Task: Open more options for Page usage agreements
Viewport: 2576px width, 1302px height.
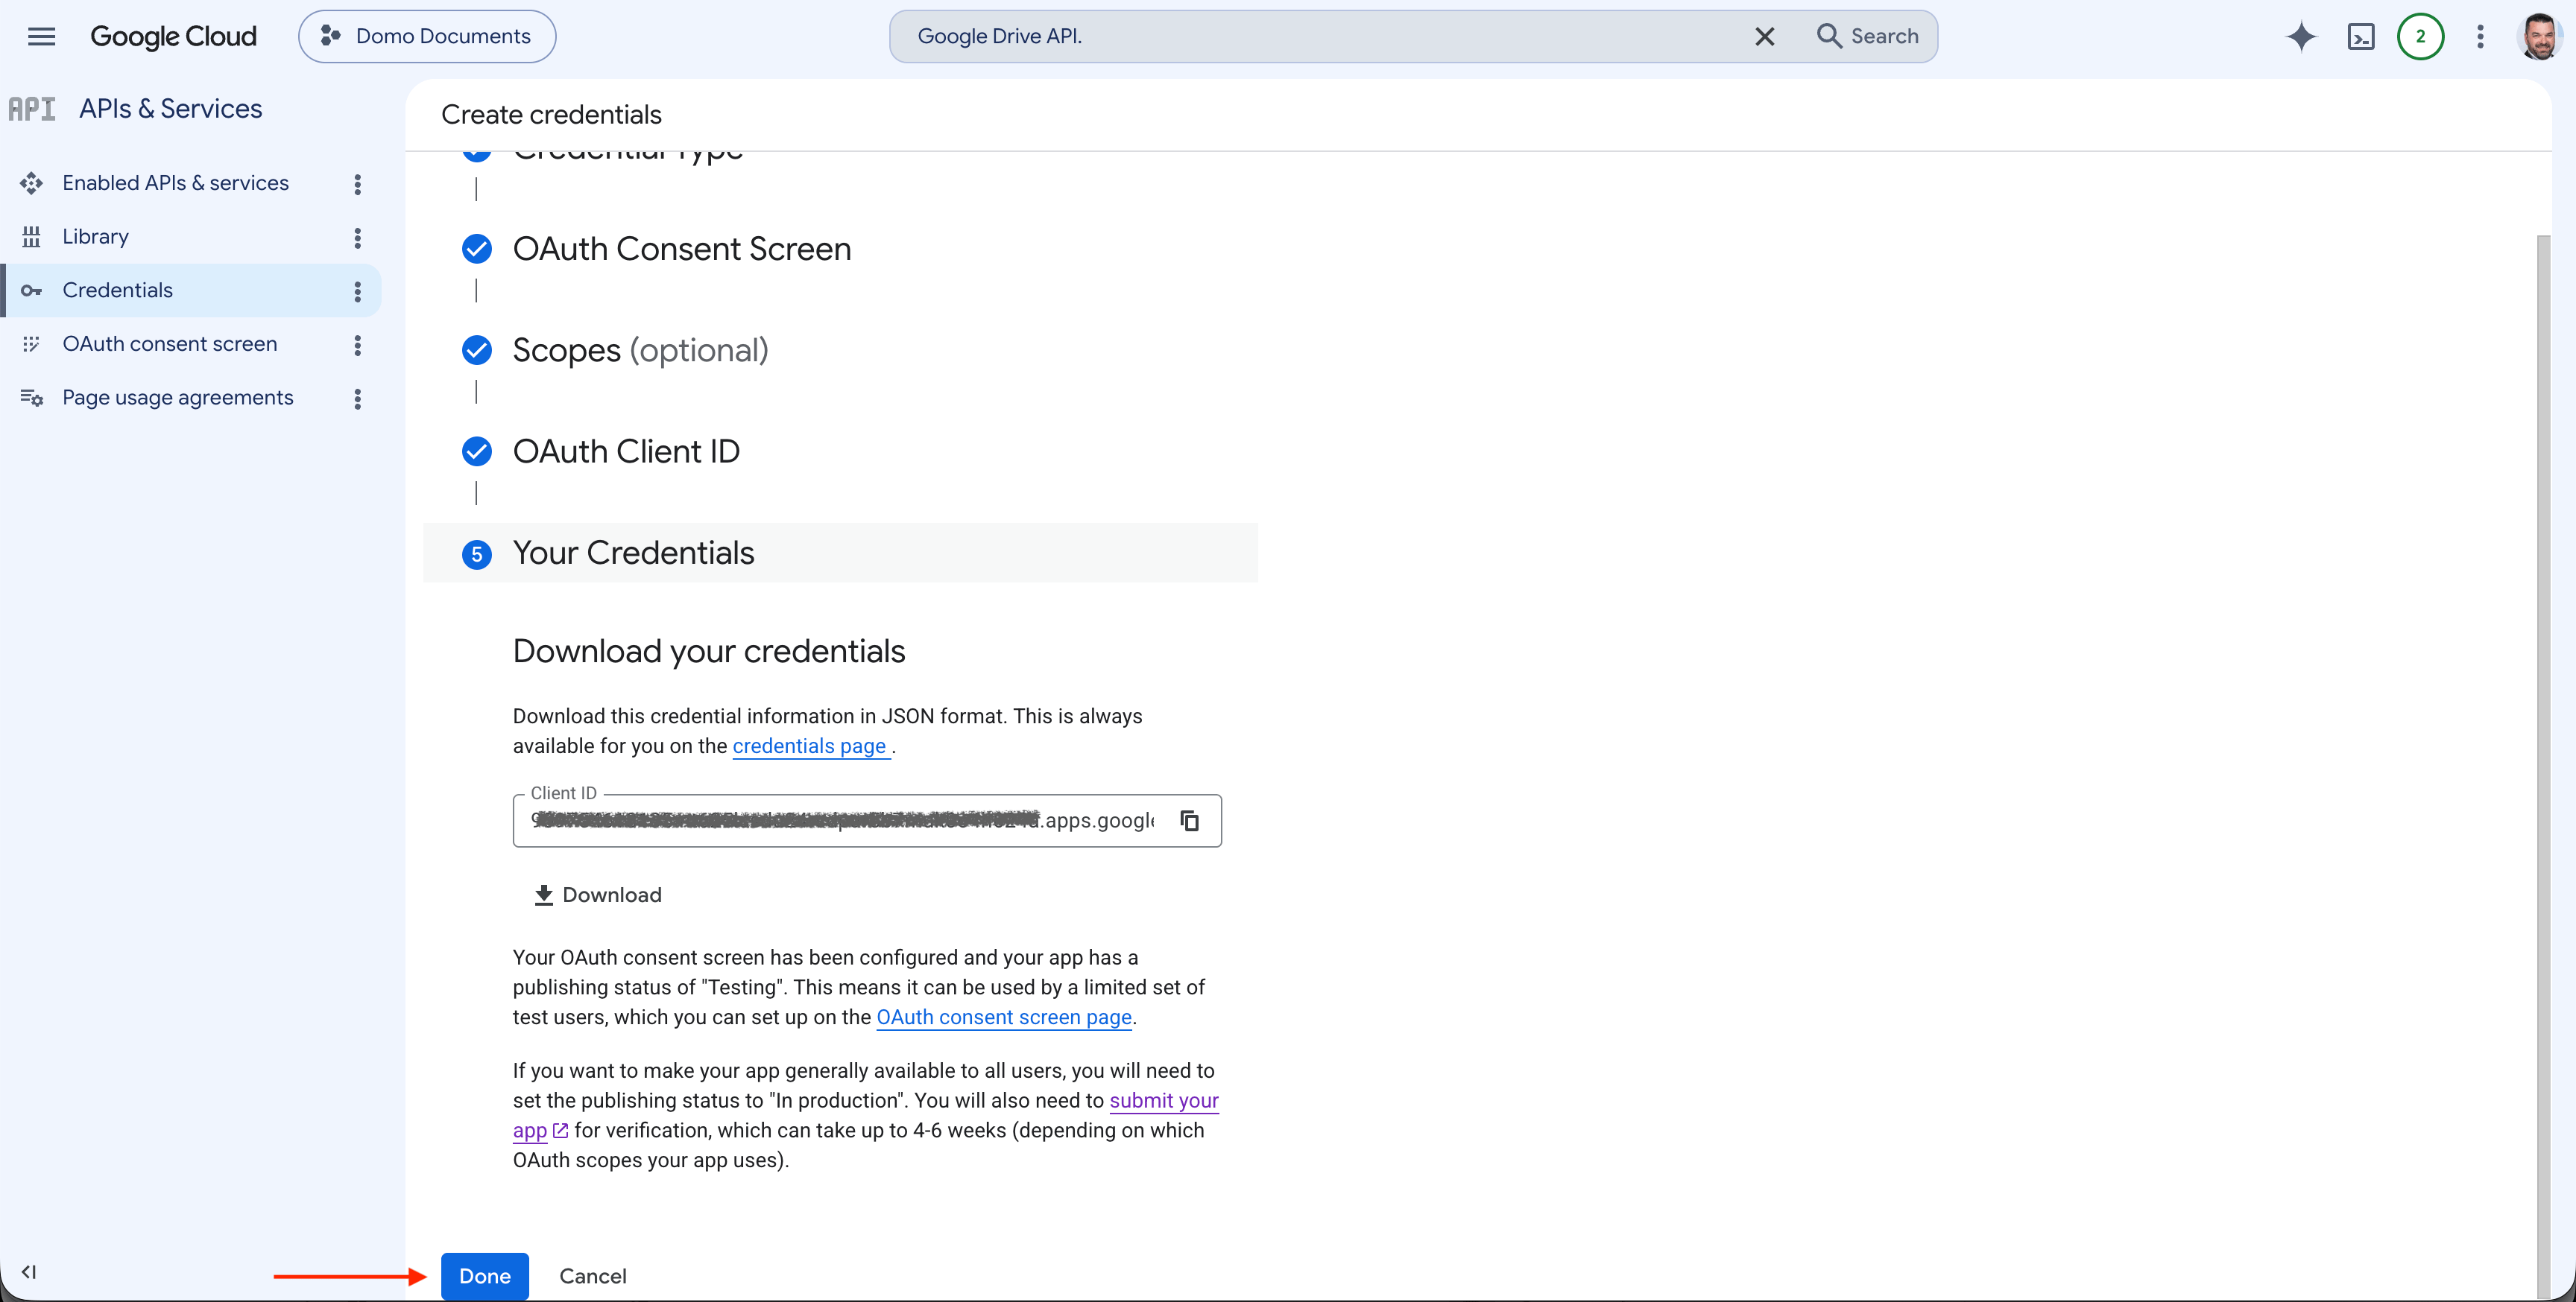Action: click(x=357, y=400)
